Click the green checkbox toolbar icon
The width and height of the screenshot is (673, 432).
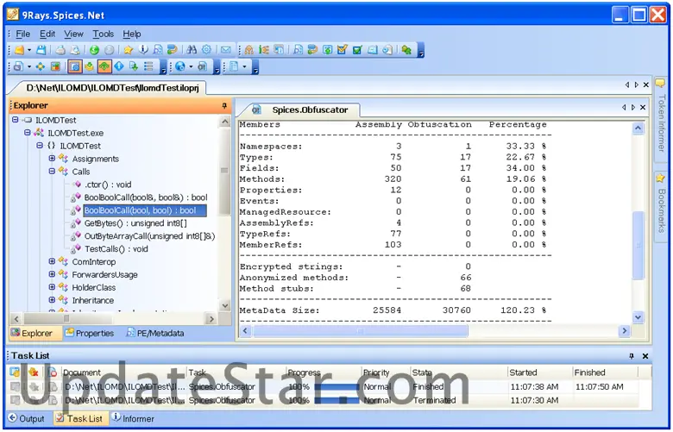click(357, 50)
